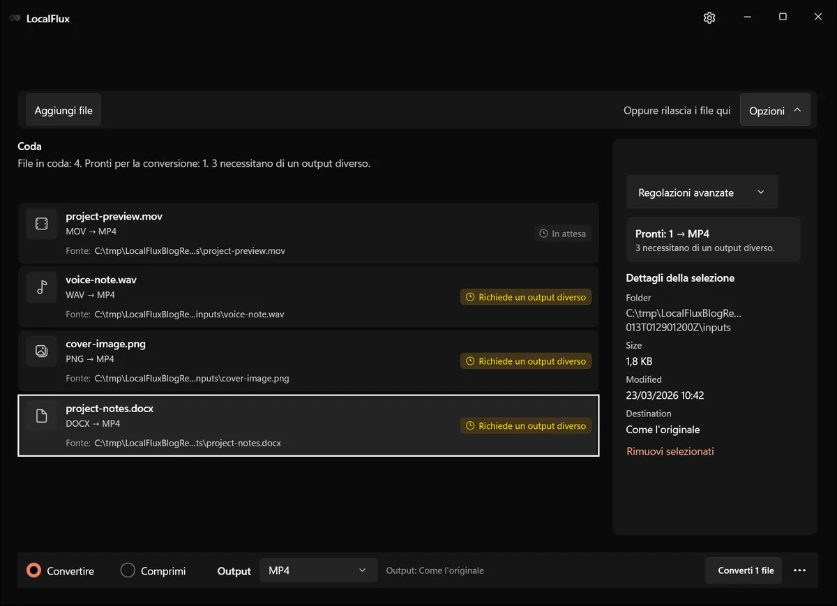Click the MOV → MP4 conversion label
The height and width of the screenshot is (606, 837).
point(90,231)
